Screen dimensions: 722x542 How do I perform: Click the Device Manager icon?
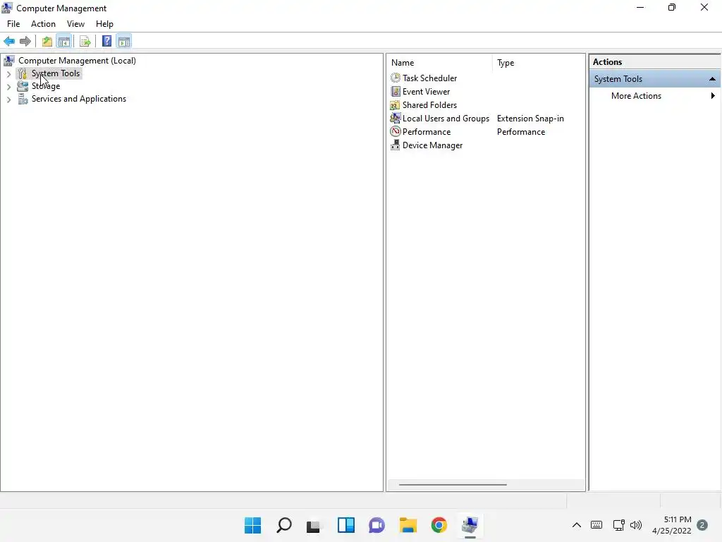click(x=395, y=145)
